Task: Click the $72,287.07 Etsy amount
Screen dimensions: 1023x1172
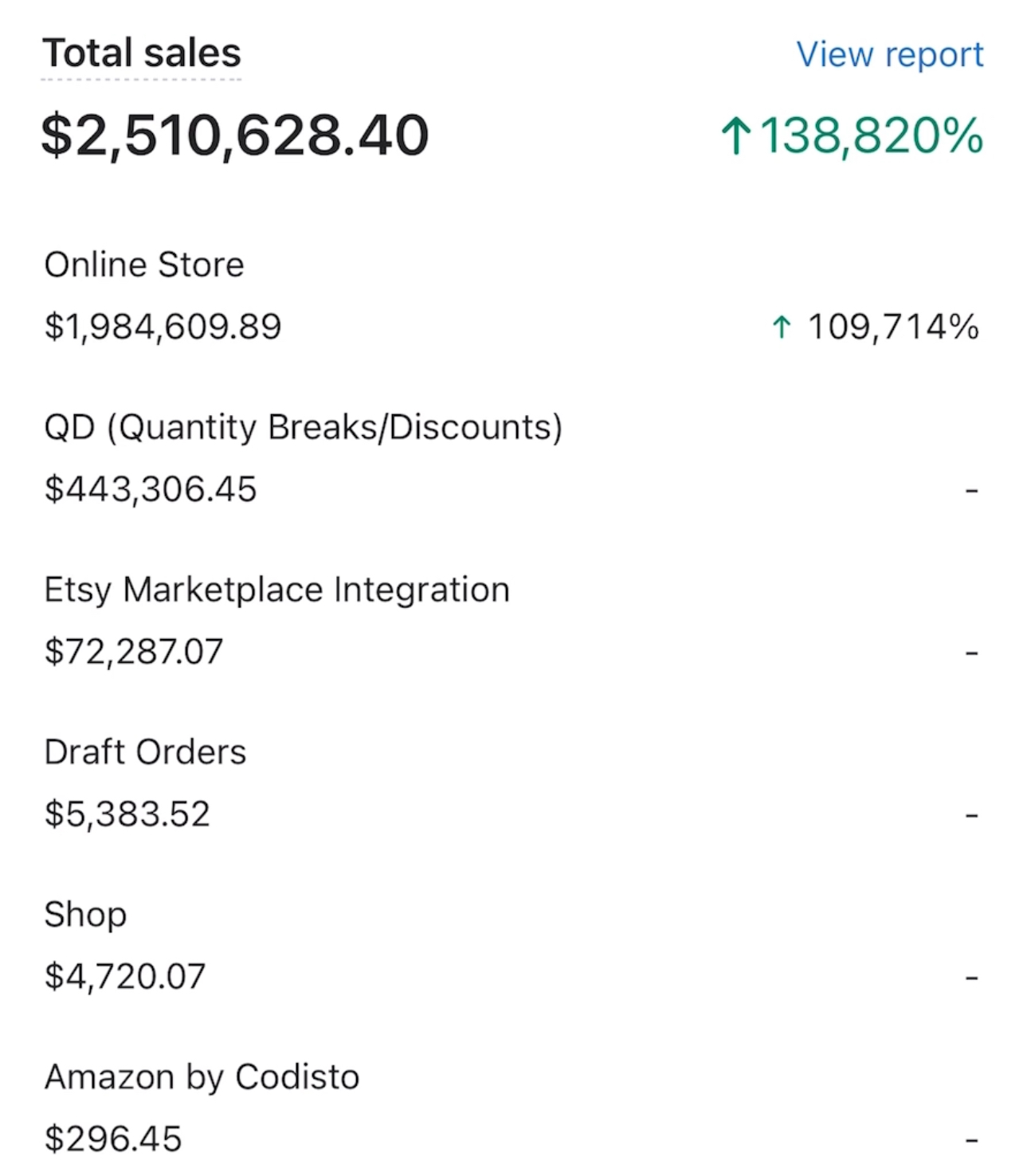Action: (x=134, y=652)
